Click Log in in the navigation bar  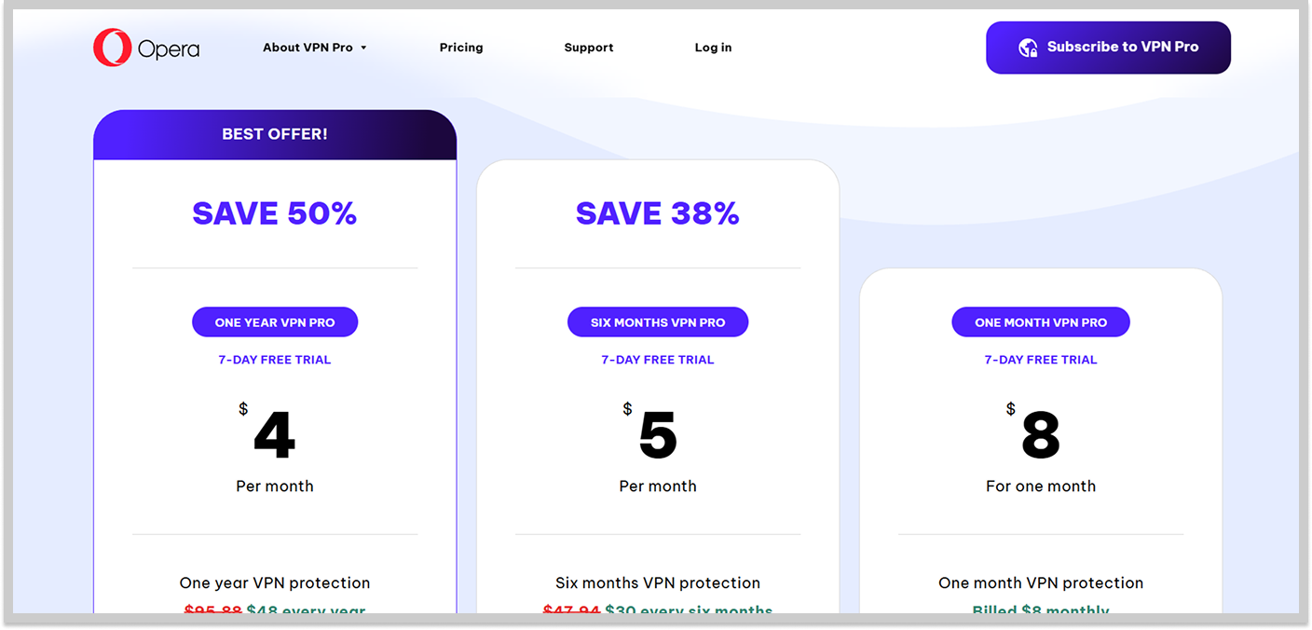pyautogui.click(x=713, y=47)
